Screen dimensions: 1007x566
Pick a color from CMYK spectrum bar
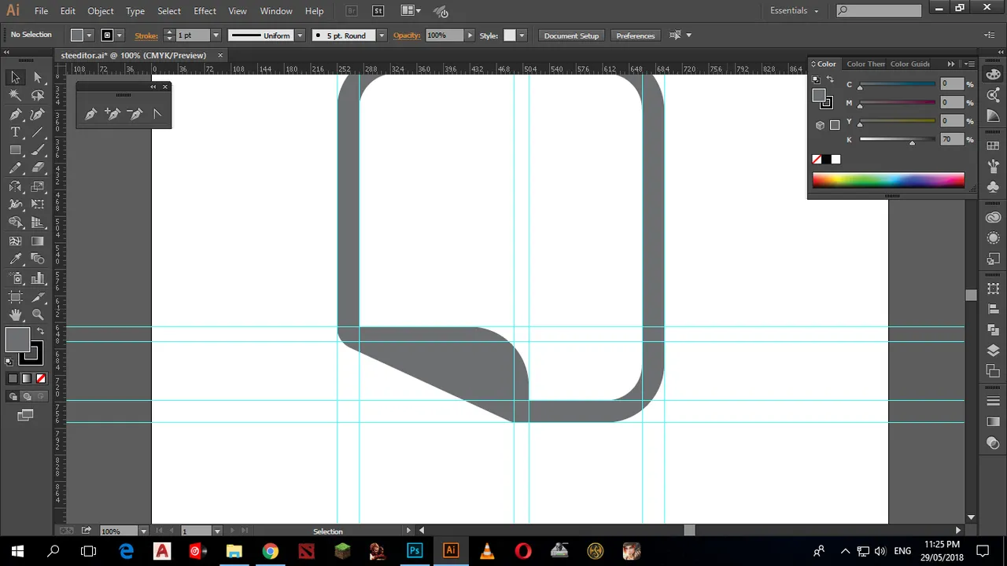[x=888, y=180]
